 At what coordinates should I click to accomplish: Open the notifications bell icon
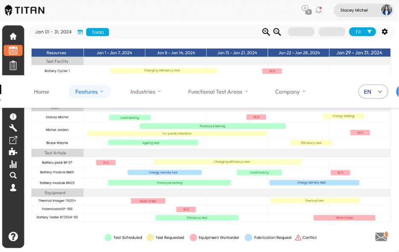click(318, 10)
